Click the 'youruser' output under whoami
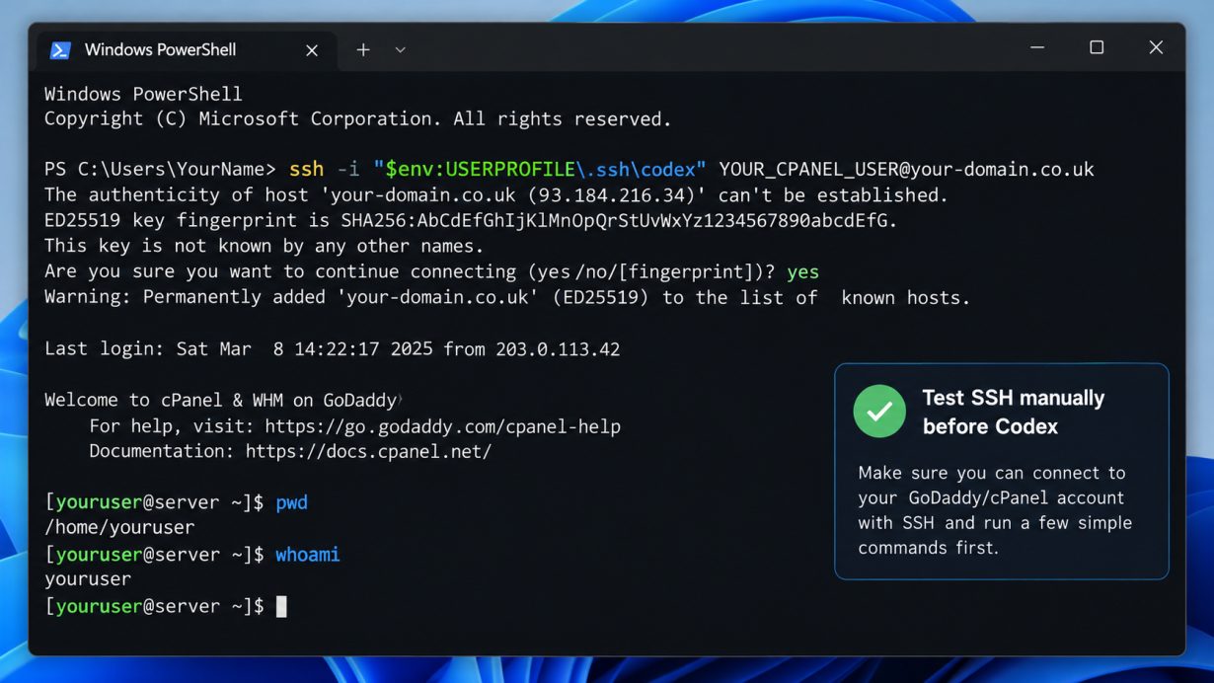 tap(88, 579)
